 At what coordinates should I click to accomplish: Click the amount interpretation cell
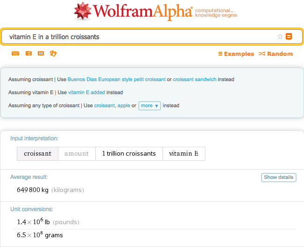(x=77, y=154)
